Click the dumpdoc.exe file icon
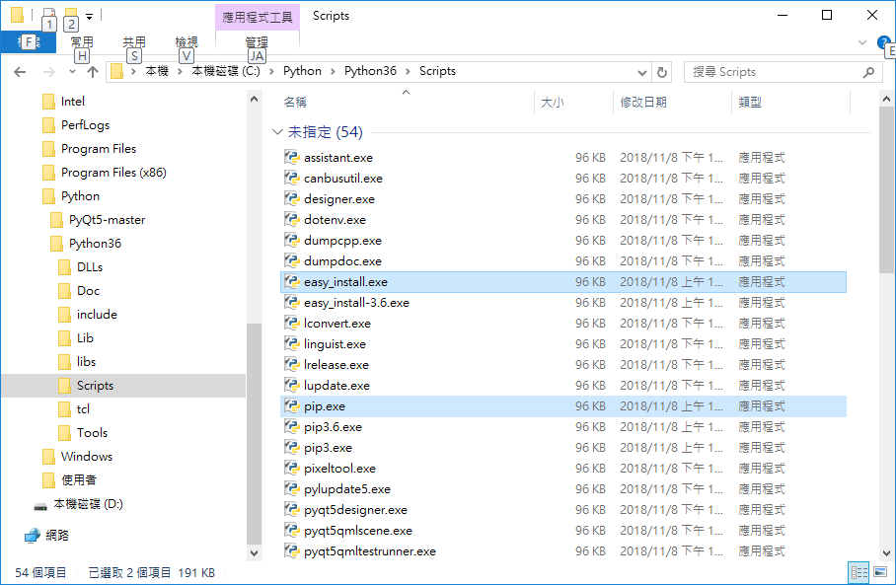Screen dimensions: 896x585 click(x=291, y=260)
